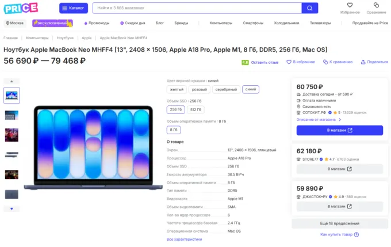Open the Эксклюзивные promo badge
This screenshot has width=391, height=247.
[x=52, y=23]
